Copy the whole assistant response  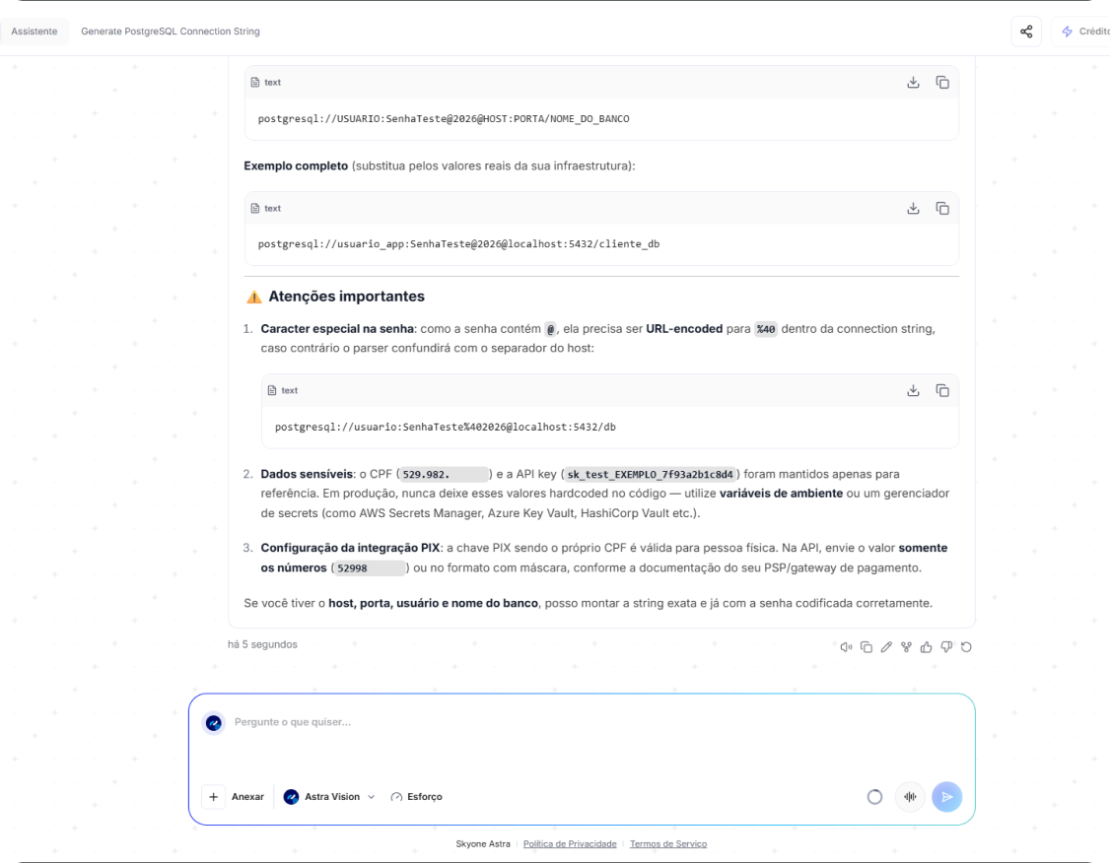coord(866,647)
